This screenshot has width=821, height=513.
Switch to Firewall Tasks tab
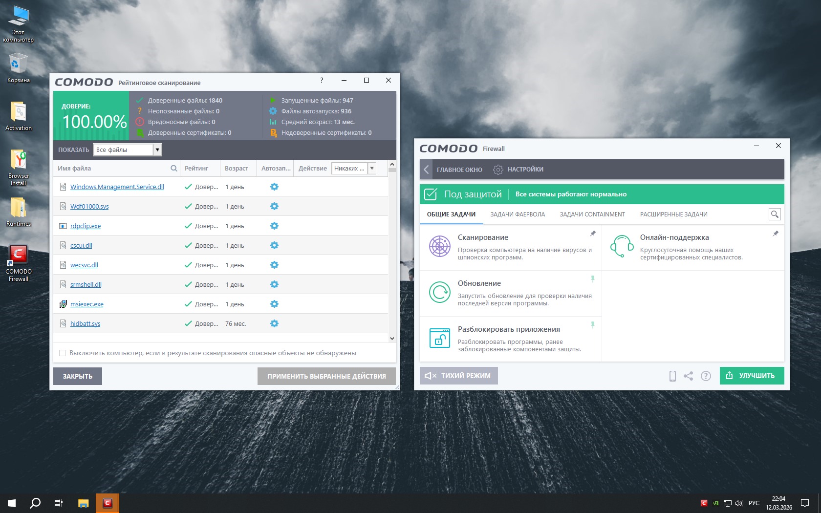pos(518,214)
